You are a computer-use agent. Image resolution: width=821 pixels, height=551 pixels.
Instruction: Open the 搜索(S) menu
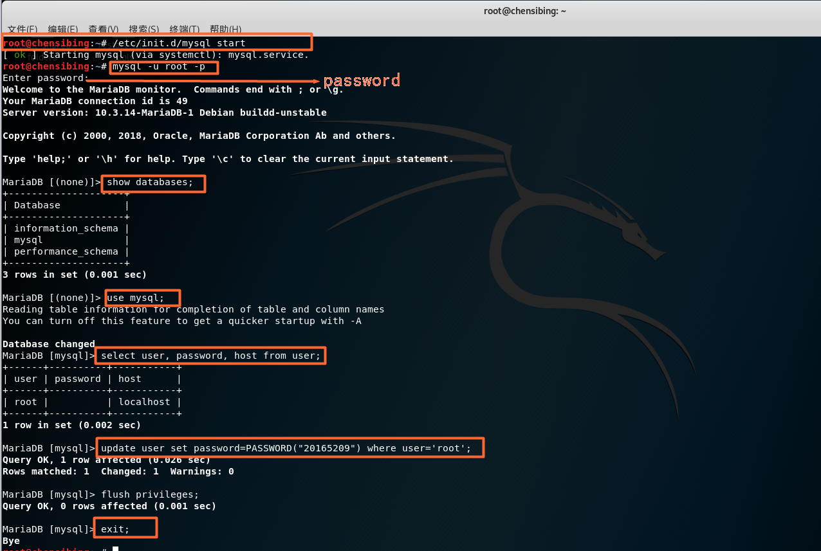(x=144, y=29)
